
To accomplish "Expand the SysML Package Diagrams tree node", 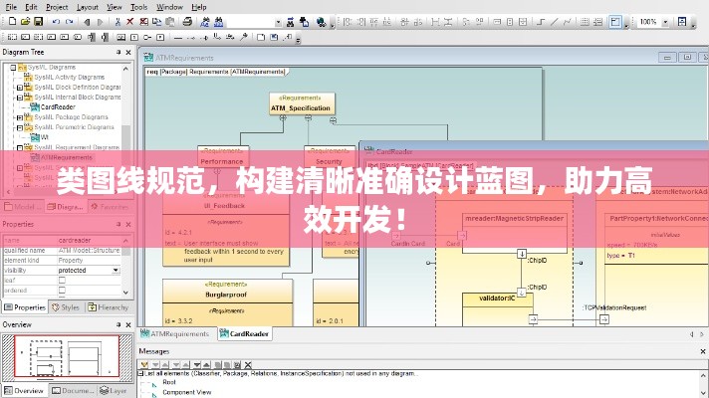I will [x=19, y=117].
